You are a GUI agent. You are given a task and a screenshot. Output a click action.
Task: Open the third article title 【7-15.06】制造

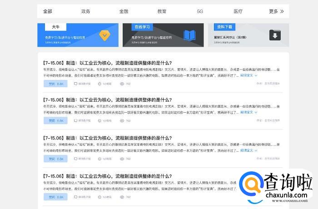coord(107,138)
